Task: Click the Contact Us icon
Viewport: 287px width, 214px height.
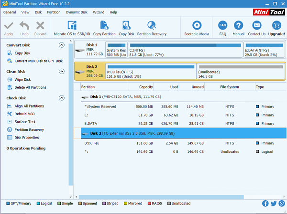Action: click(x=256, y=25)
